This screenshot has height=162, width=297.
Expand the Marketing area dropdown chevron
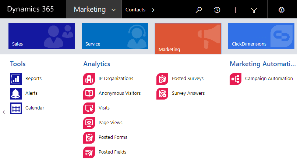[114, 10]
